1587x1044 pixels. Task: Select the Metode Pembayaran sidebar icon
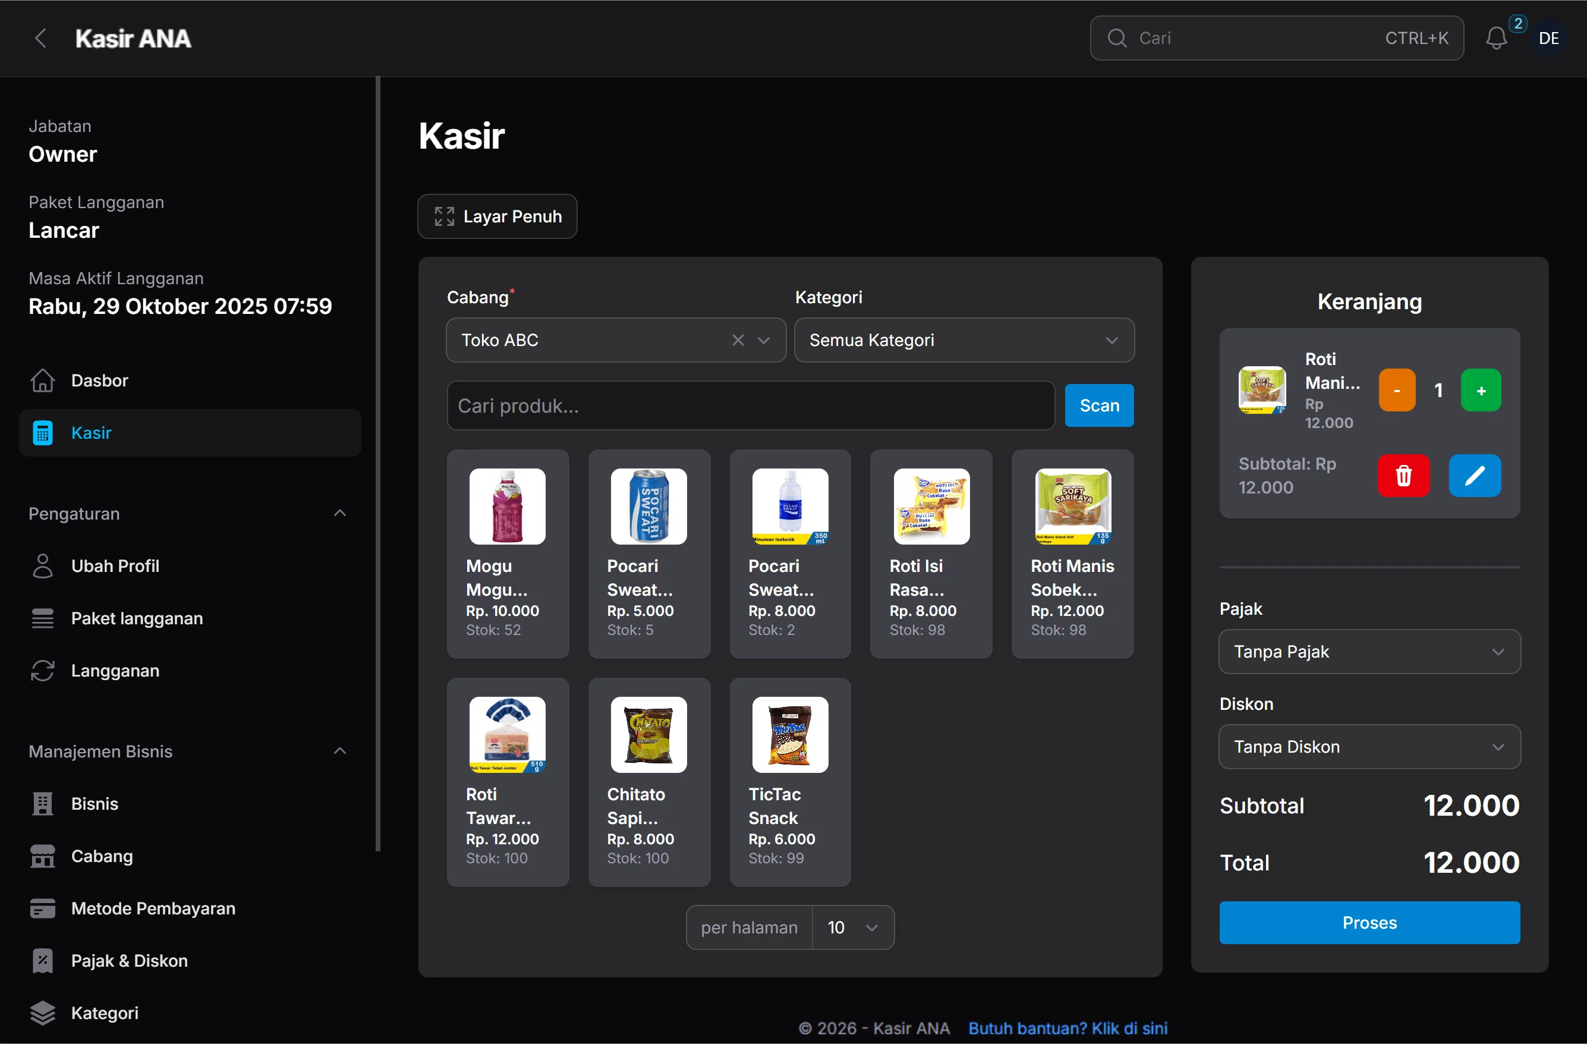[x=42, y=908]
